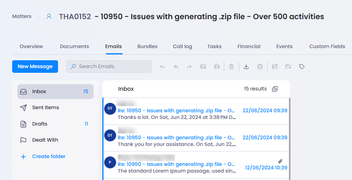Screen dimensions: 352x180
Task: Go to the Financial tab
Action: (249, 46)
